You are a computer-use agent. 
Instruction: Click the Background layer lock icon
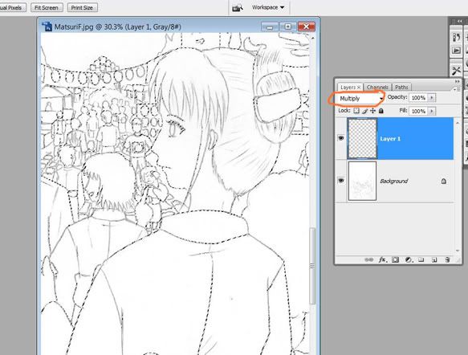click(444, 182)
